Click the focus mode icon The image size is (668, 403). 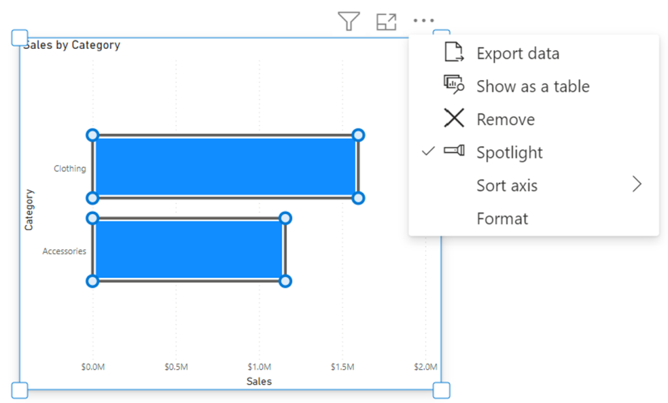click(386, 22)
